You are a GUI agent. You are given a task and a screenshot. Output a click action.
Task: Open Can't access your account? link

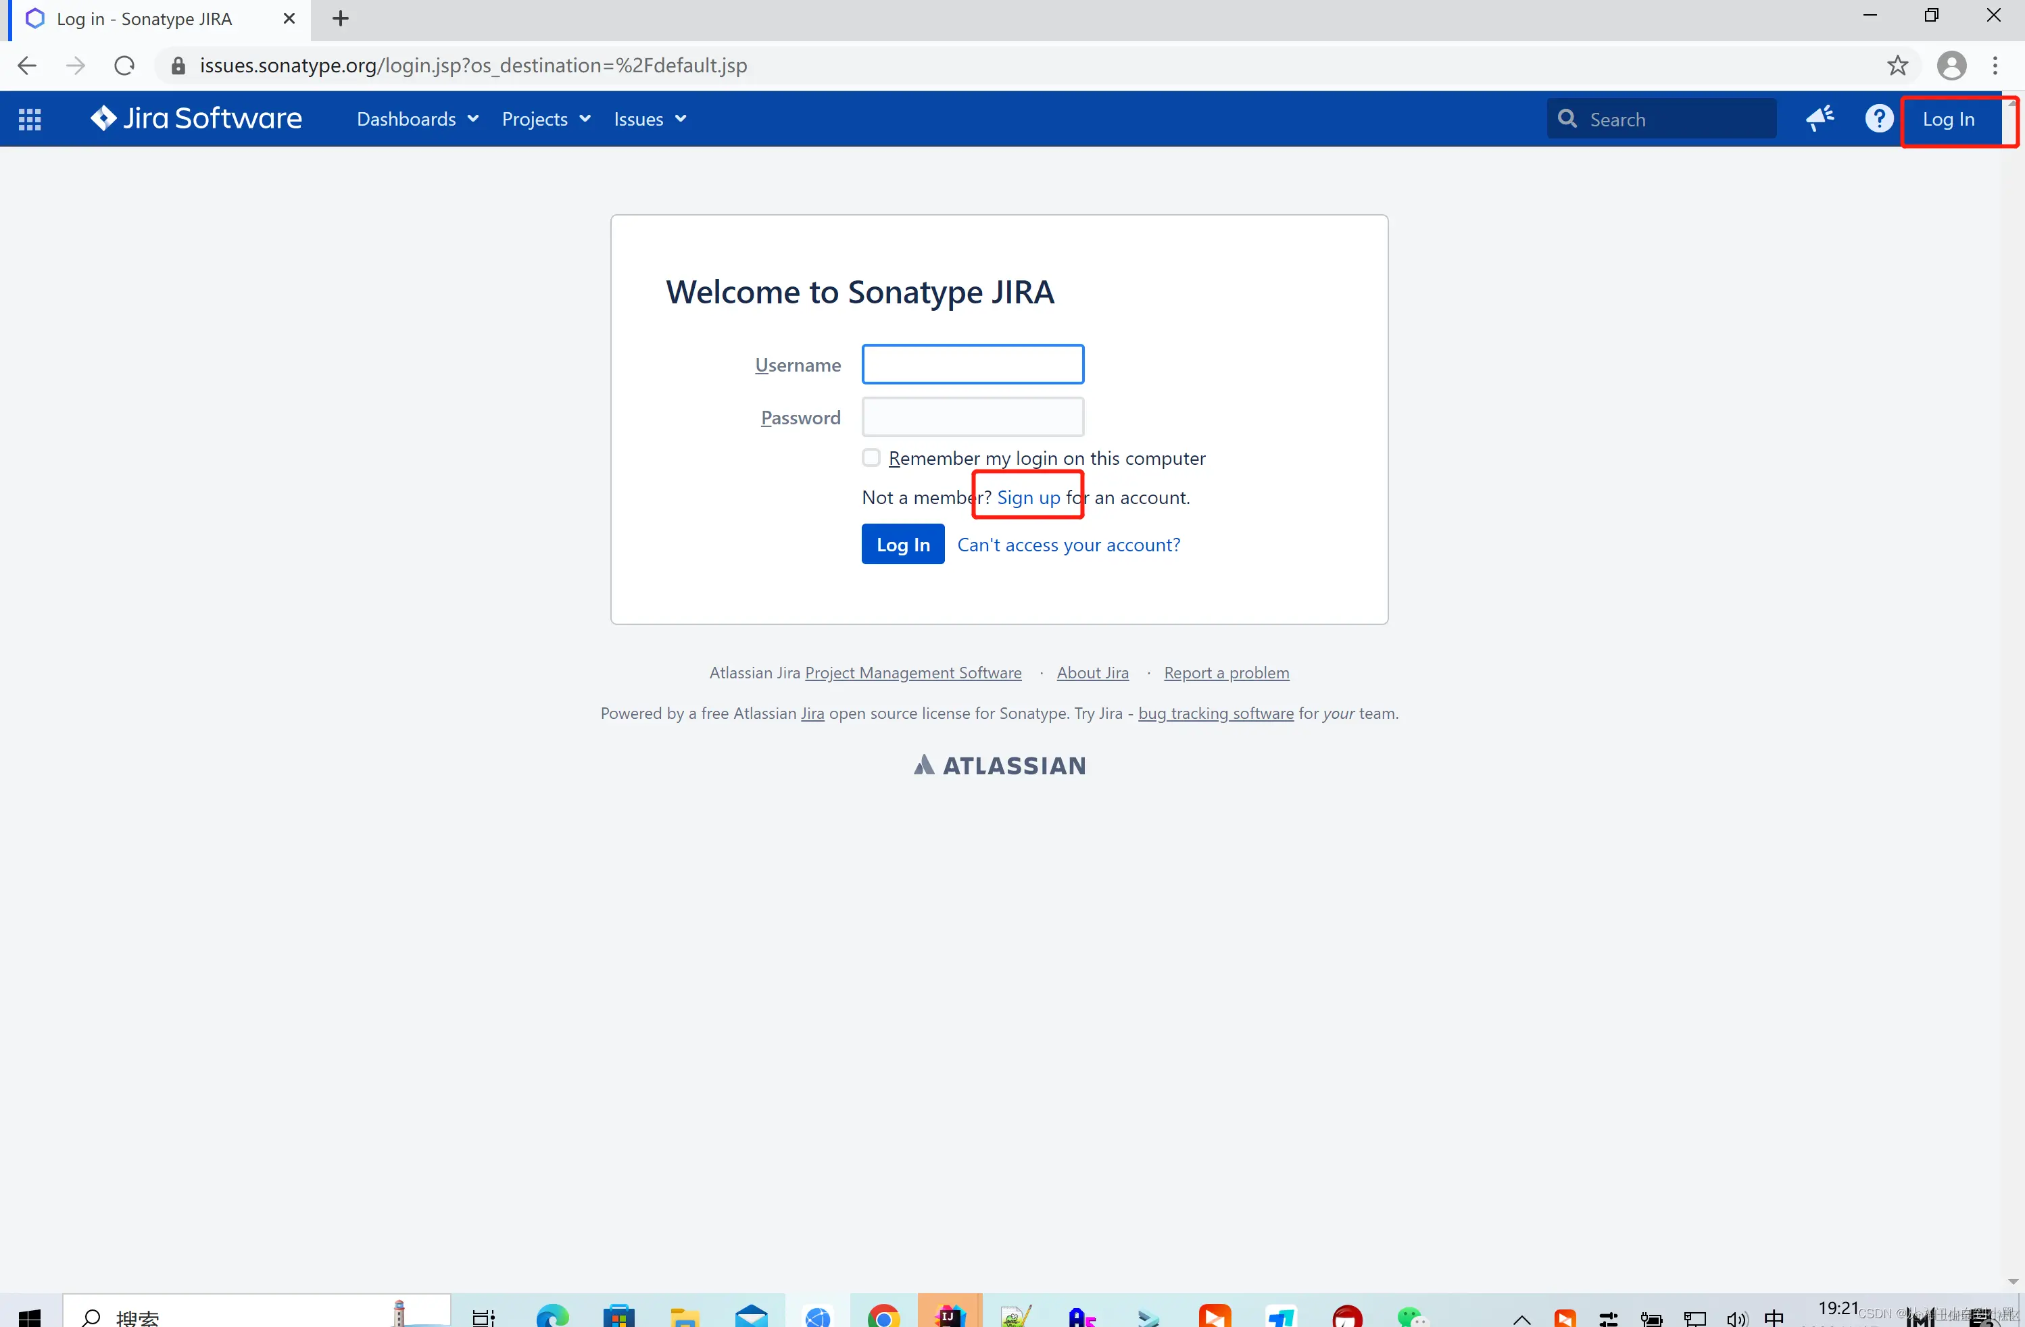1069,545
